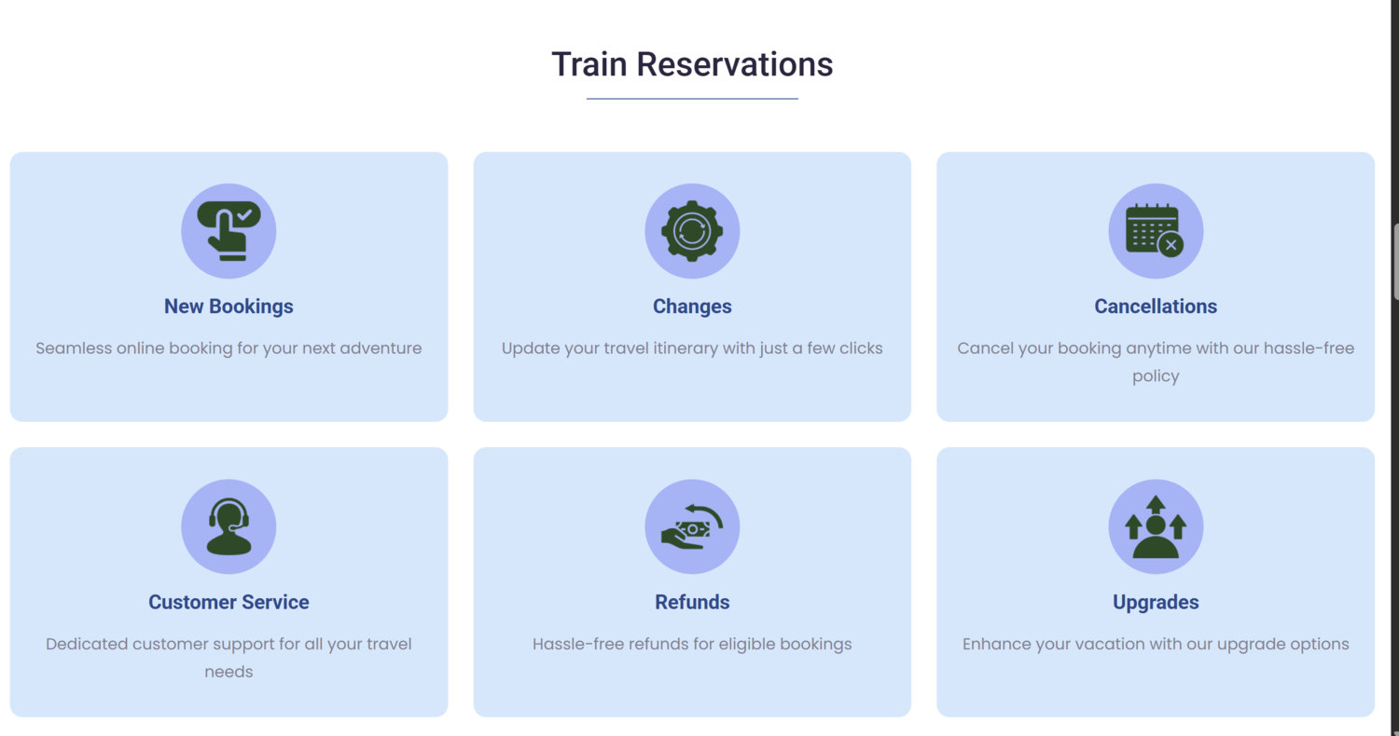Select the Refunds heading
Viewport: 1399px width, 736px height.
(692, 602)
